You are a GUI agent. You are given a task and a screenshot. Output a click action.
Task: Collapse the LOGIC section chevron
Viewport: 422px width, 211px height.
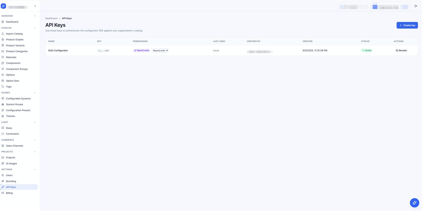click(35, 122)
